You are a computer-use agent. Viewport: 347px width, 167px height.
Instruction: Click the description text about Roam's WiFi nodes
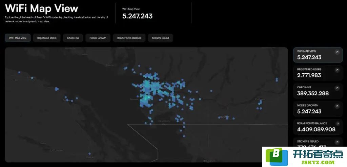[57, 19]
